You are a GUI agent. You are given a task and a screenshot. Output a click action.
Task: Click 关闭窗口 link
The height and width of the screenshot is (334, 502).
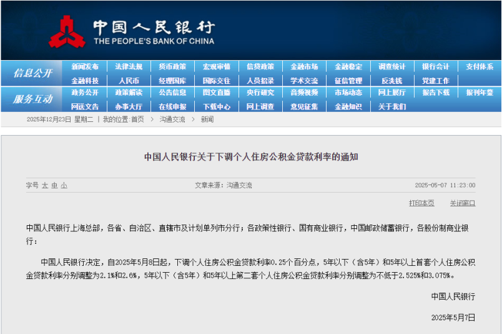click(462, 203)
